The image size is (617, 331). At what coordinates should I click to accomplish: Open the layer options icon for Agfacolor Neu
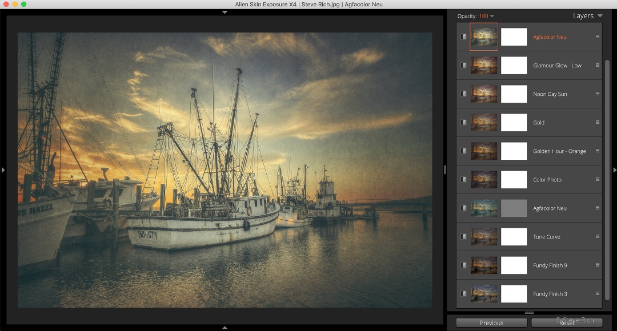point(598,37)
